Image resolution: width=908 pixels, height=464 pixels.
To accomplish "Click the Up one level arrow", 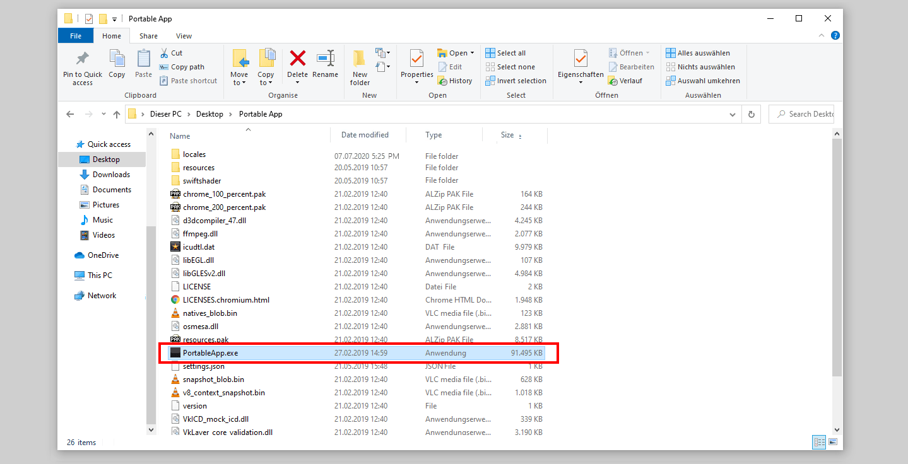I will click(x=117, y=114).
